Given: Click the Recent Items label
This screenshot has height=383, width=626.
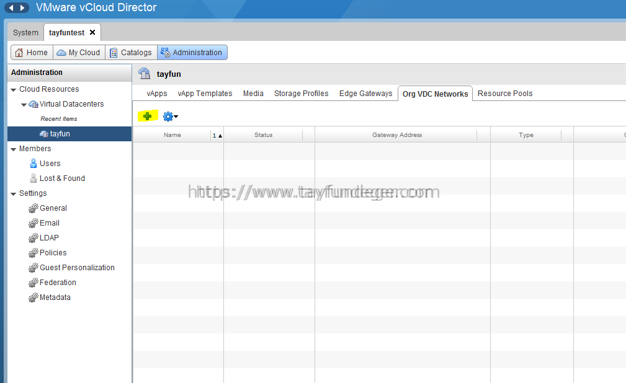Looking at the screenshot, I should 59,119.
